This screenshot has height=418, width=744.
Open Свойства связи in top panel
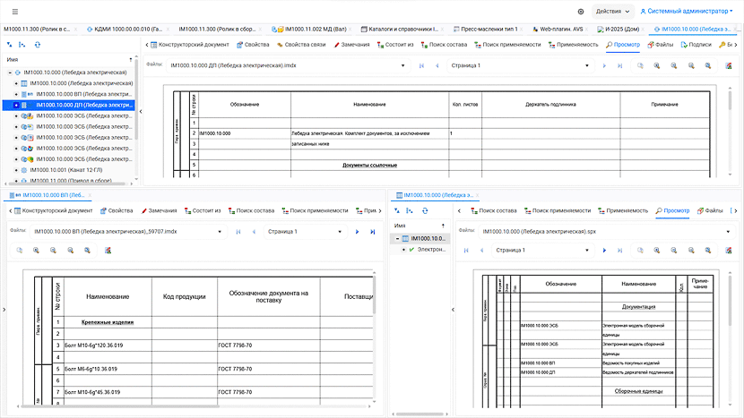pos(301,44)
